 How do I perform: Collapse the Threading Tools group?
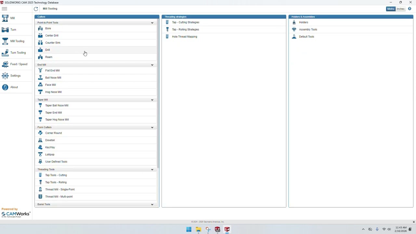tap(152, 169)
